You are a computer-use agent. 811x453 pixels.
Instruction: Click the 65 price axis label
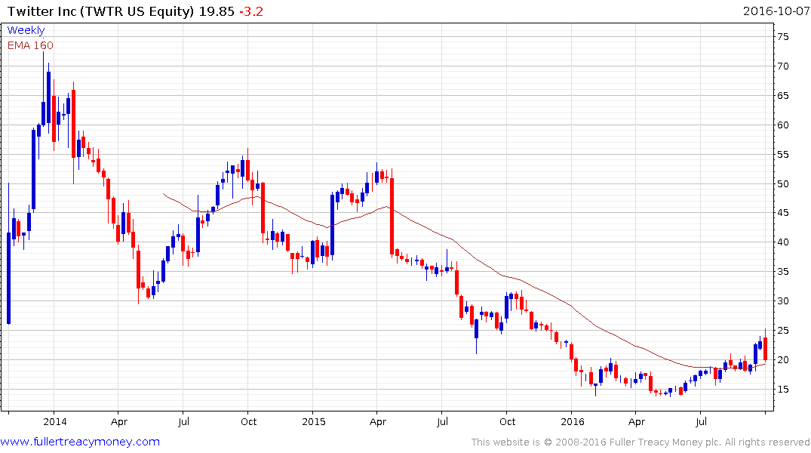(x=782, y=96)
